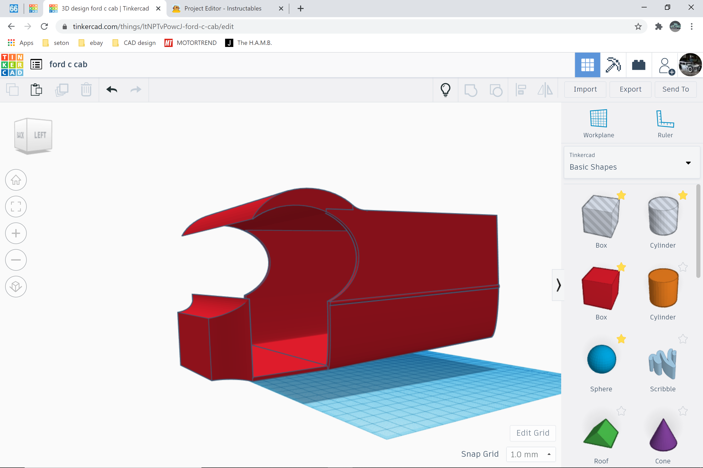Open the user profile avatar
The height and width of the screenshot is (468, 703).
pos(690,65)
